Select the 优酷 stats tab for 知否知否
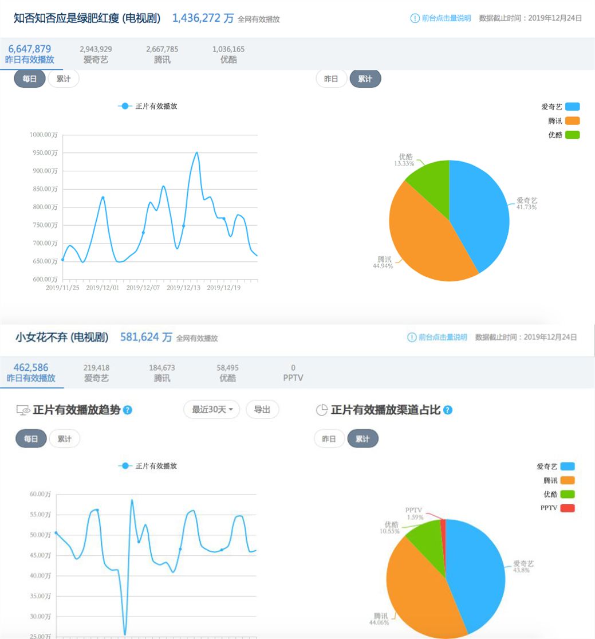The width and height of the screenshot is (595, 639). 229,54
